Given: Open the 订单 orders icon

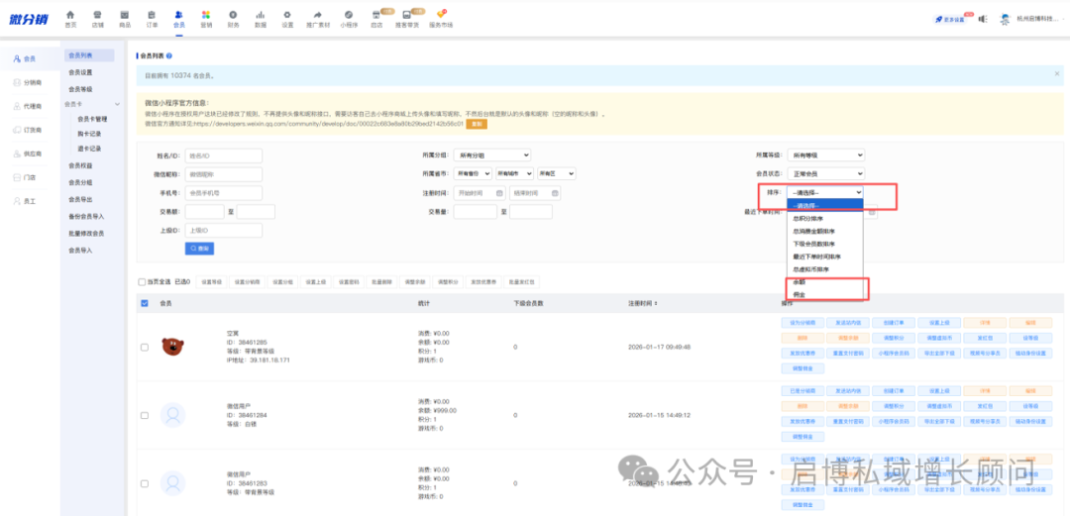Looking at the screenshot, I should (152, 15).
